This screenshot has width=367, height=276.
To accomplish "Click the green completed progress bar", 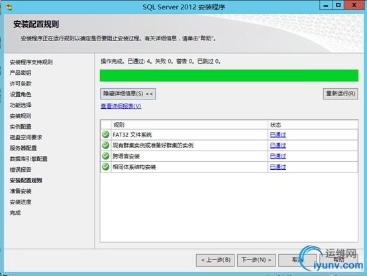I will coord(229,76).
